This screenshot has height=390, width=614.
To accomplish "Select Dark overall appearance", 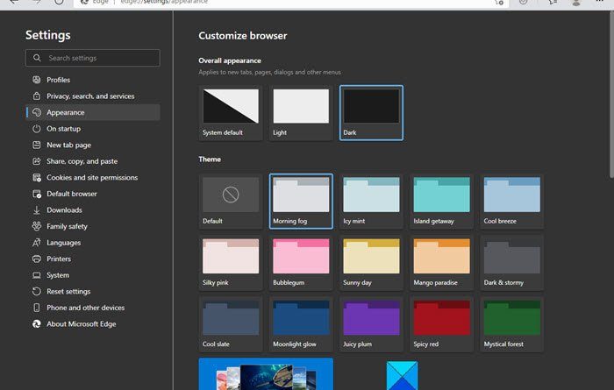I will pyautogui.click(x=371, y=113).
